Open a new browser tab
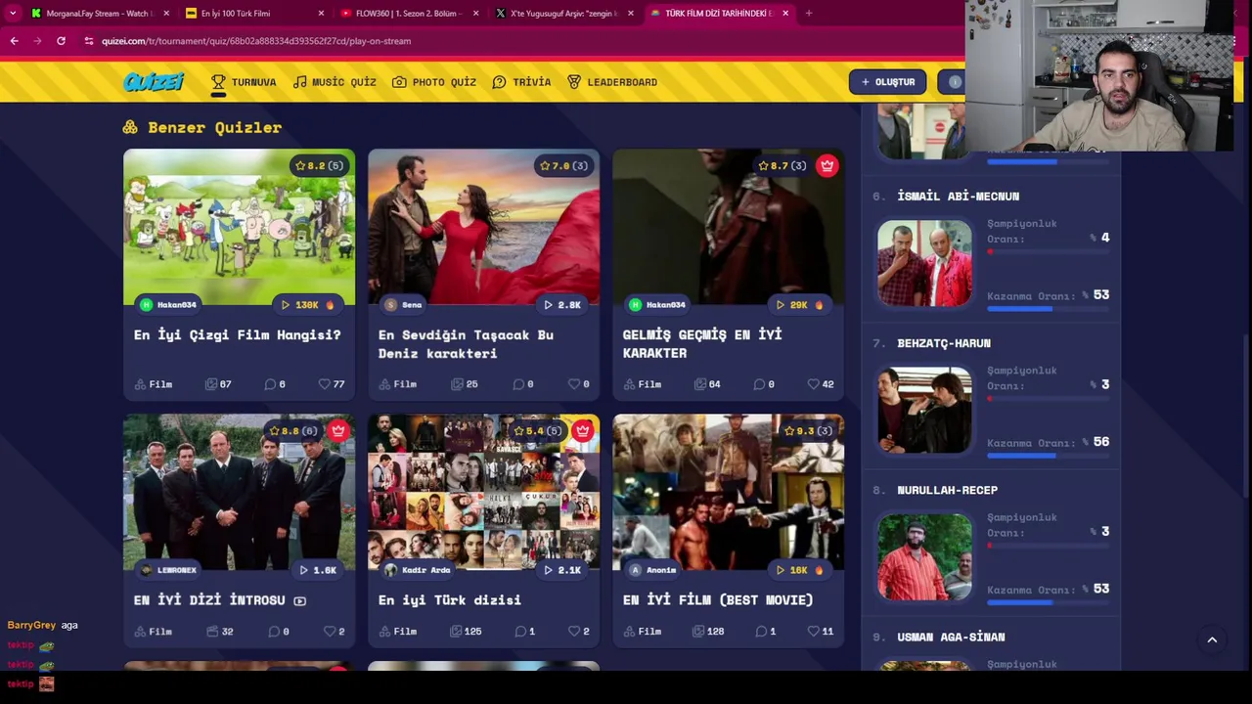Screen dimensions: 1252x704 click(x=809, y=13)
